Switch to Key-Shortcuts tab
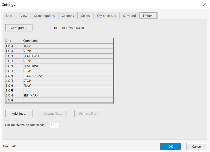Screen dimensions: 210x152 [x=106, y=16]
